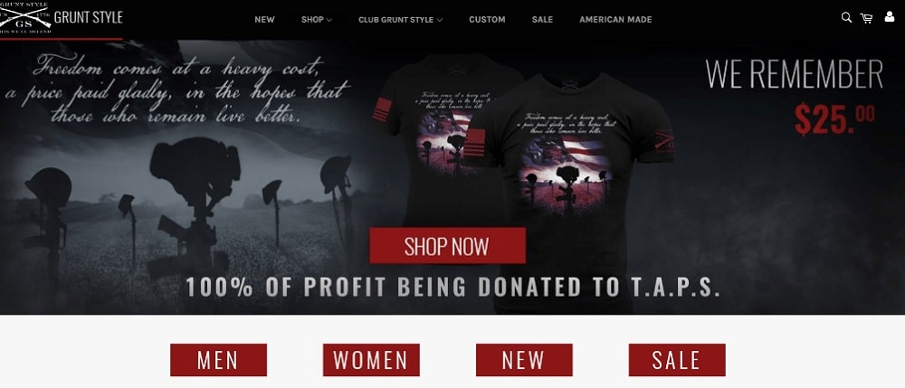Click the WE REMEMBER banner heading
905x388 pixels.
pyautogui.click(x=795, y=74)
